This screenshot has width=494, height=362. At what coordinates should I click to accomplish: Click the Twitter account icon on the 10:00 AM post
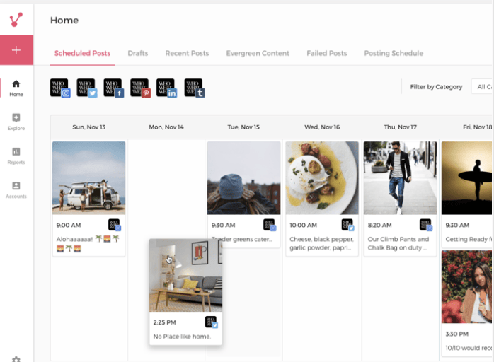(x=347, y=225)
